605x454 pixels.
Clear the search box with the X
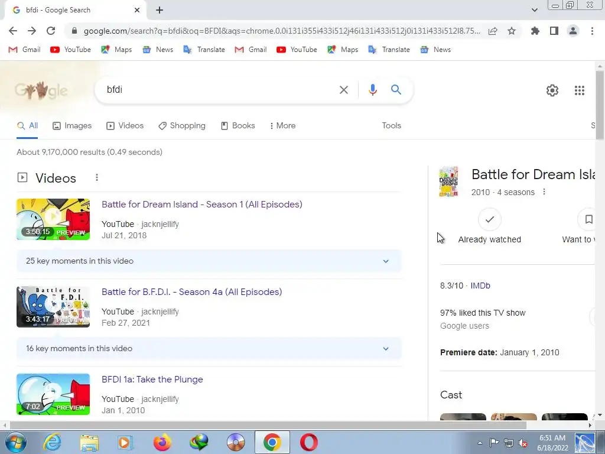343,90
